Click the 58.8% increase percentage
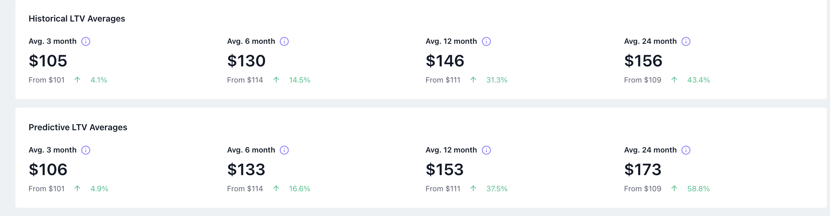Screen dimensions: 830x216 pos(698,189)
